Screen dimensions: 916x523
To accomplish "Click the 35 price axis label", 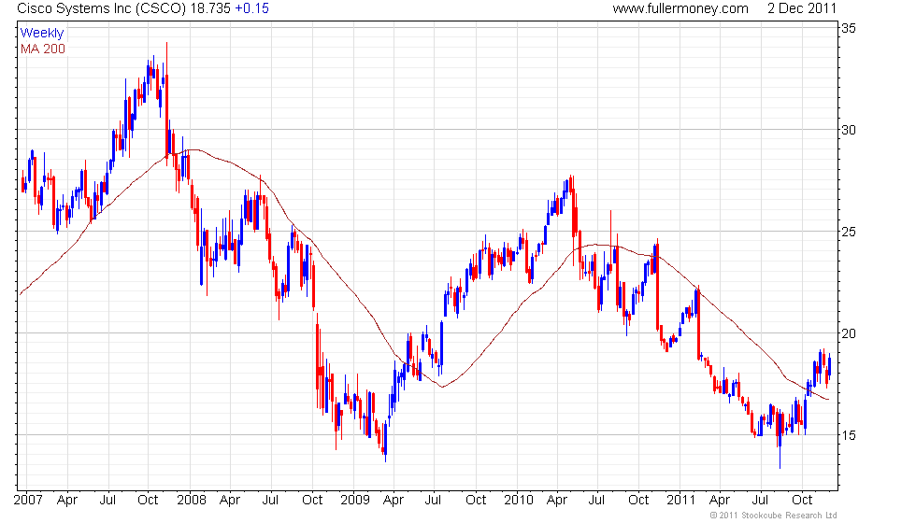I will coord(849,29).
